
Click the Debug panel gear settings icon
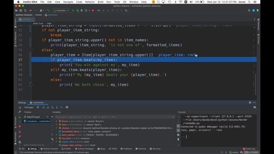[250, 103]
